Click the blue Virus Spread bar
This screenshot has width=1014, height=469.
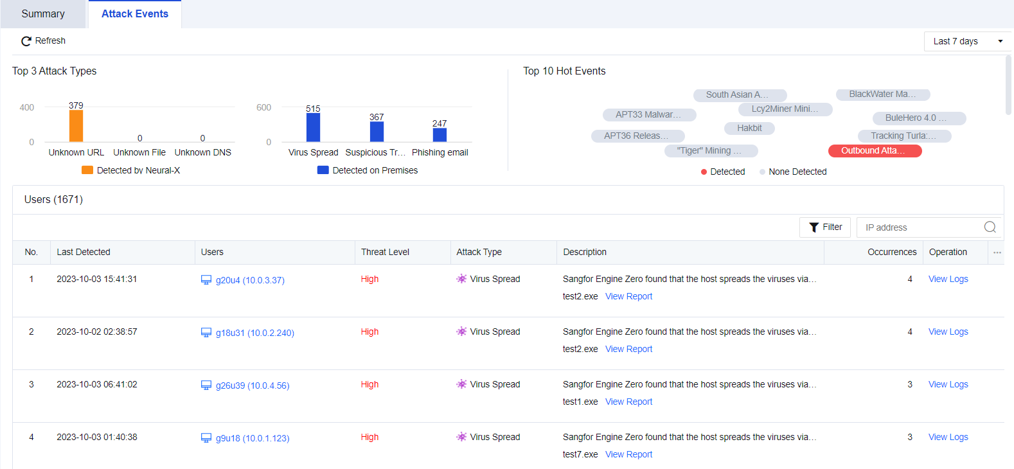click(x=313, y=127)
